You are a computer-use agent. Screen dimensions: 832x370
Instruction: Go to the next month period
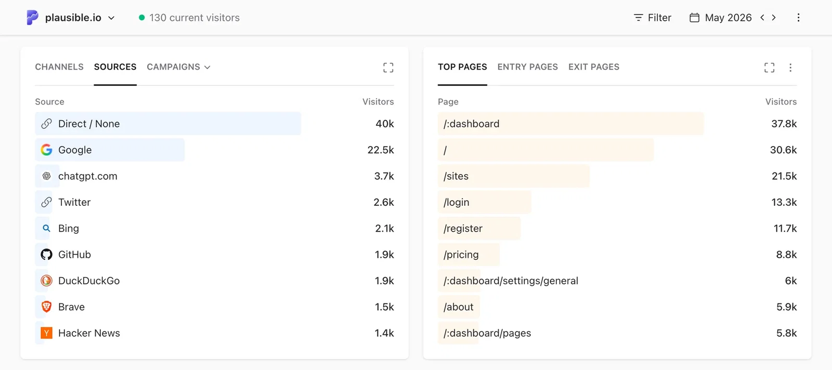pos(774,18)
